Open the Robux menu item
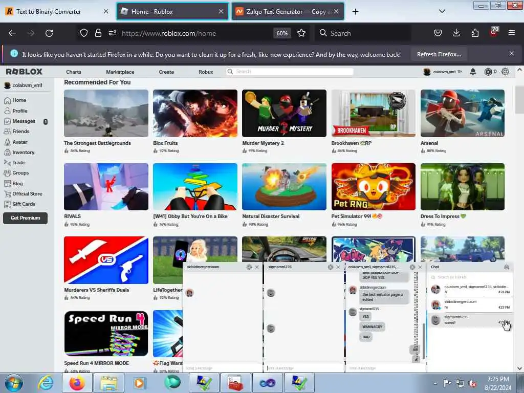The width and height of the screenshot is (524, 393). pyautogui.click(x=206, y=72)
